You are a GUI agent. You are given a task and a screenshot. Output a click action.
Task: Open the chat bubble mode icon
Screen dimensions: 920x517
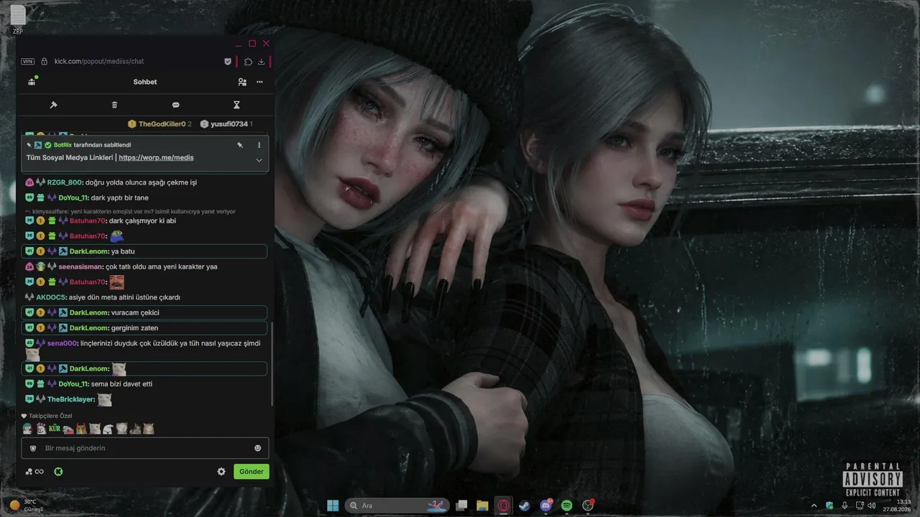pos(175,105)
